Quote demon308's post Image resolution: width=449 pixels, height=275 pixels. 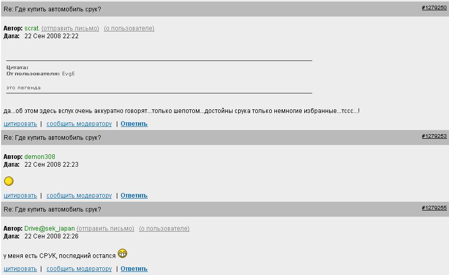[20, 196]
